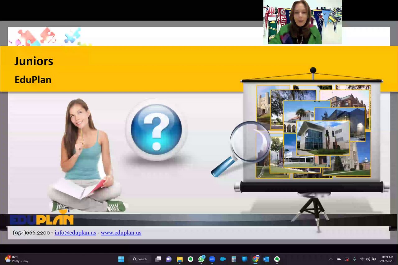This screenshot has height=265, width=398.
Task: Select the presenter webcam video thumbnail
Action: 303,22
